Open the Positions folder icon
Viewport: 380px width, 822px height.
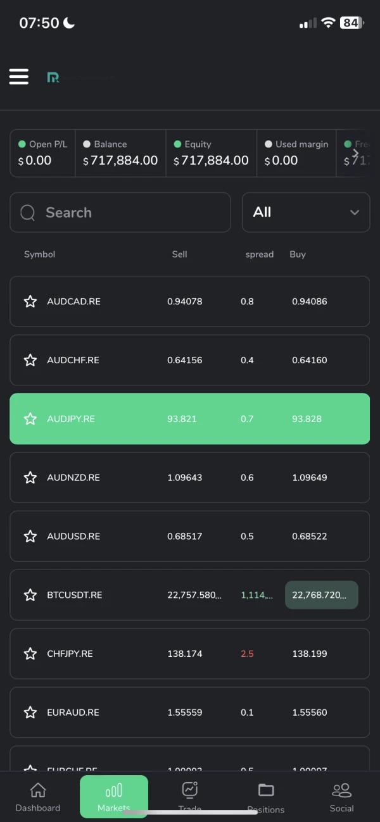266,790
